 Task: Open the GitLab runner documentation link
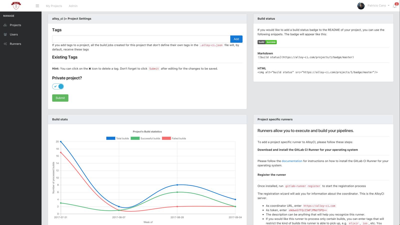coord(292,161)
